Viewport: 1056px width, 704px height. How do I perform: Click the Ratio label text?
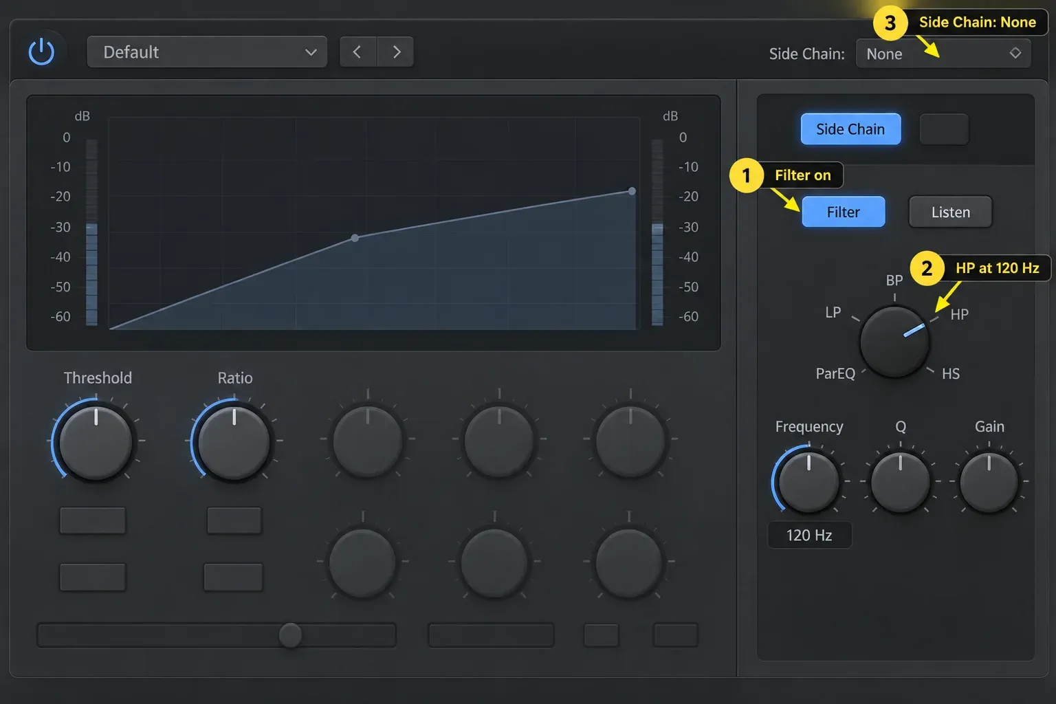(235, 378)
